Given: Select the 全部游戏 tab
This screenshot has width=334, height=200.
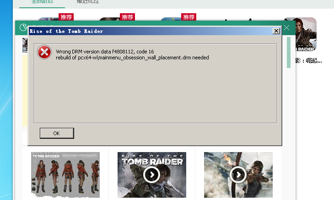Looking at the screenshot, I should click(42, 2).
